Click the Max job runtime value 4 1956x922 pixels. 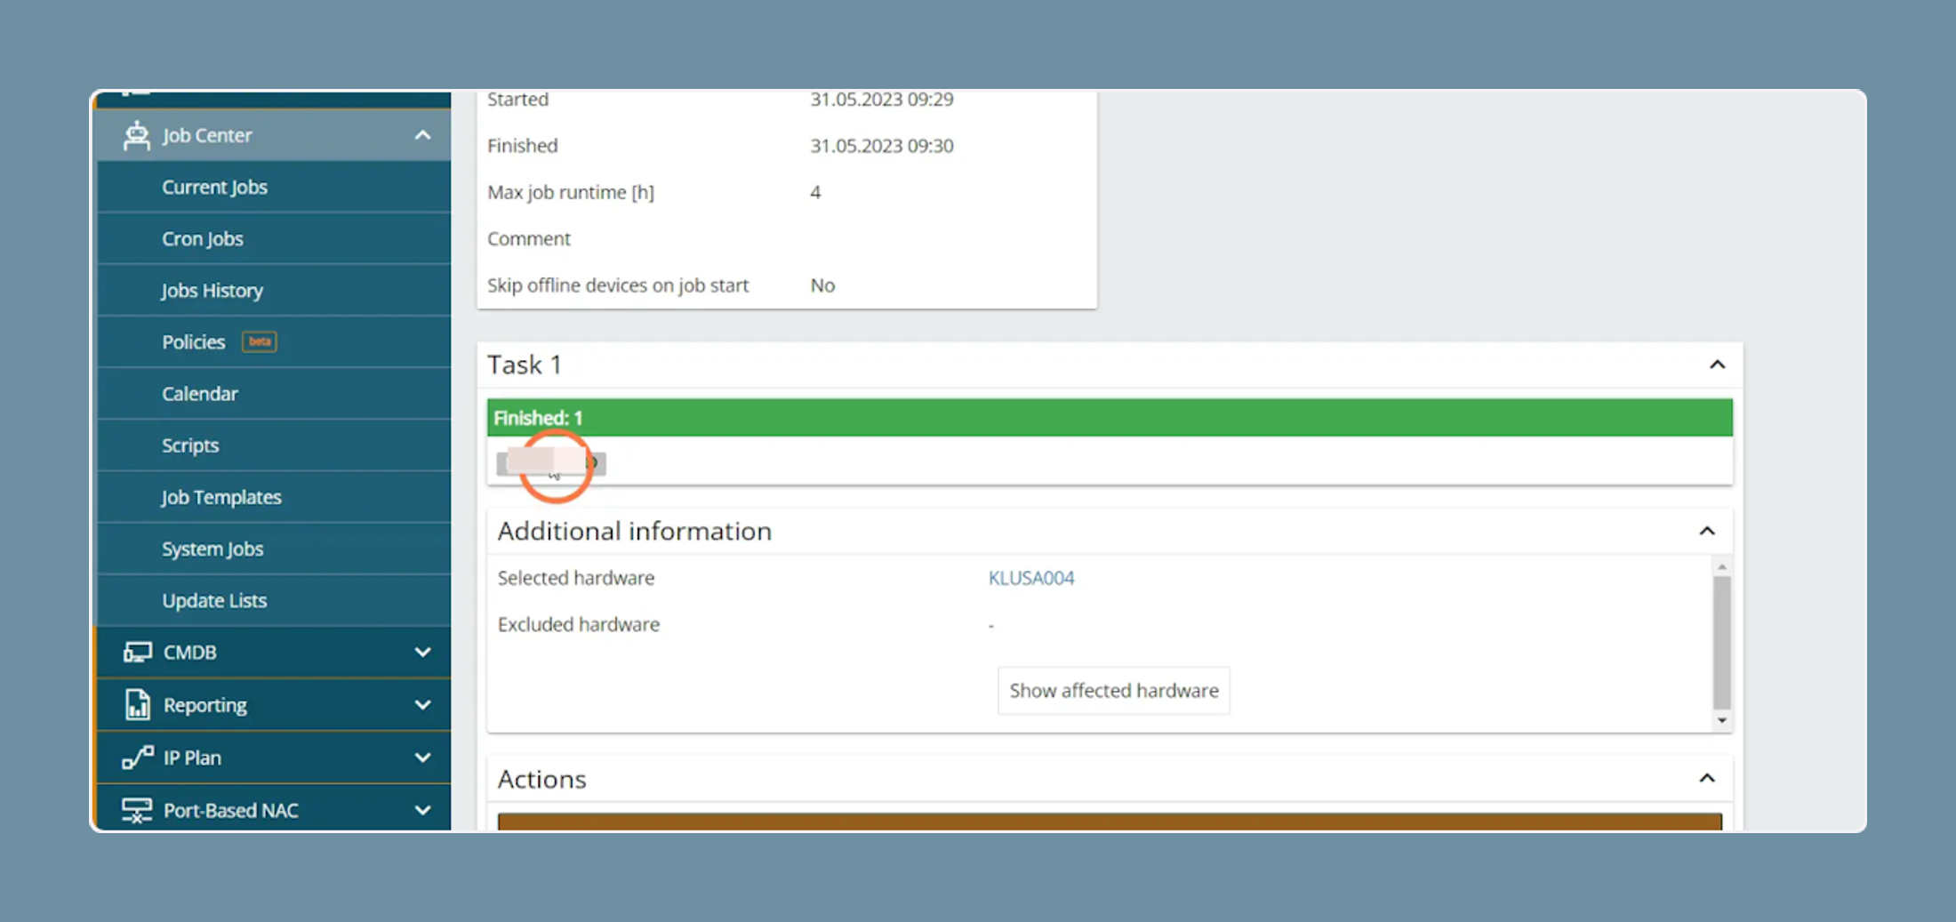point(814,192)
